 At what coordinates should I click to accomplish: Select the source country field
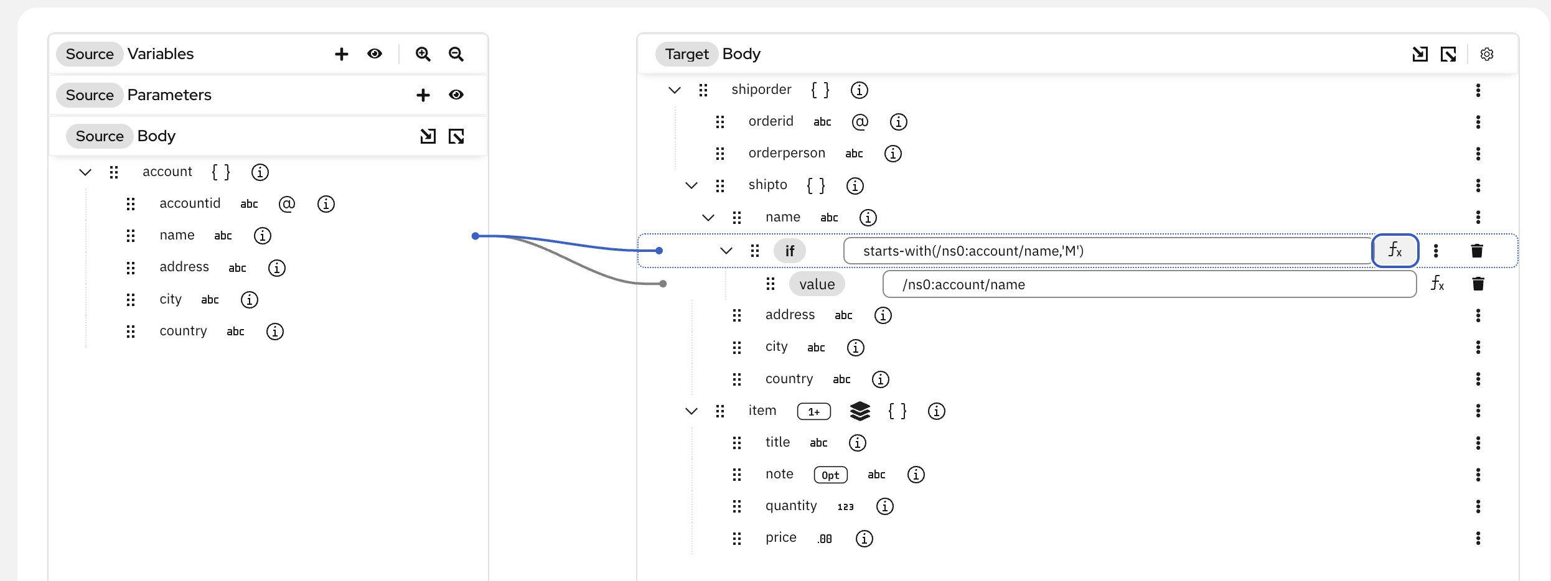coord(183,331)
